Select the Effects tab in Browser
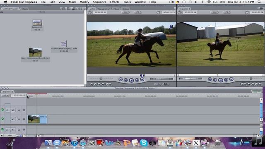Image resolution: width=265 pixels, height=149 pixels. 24,9
